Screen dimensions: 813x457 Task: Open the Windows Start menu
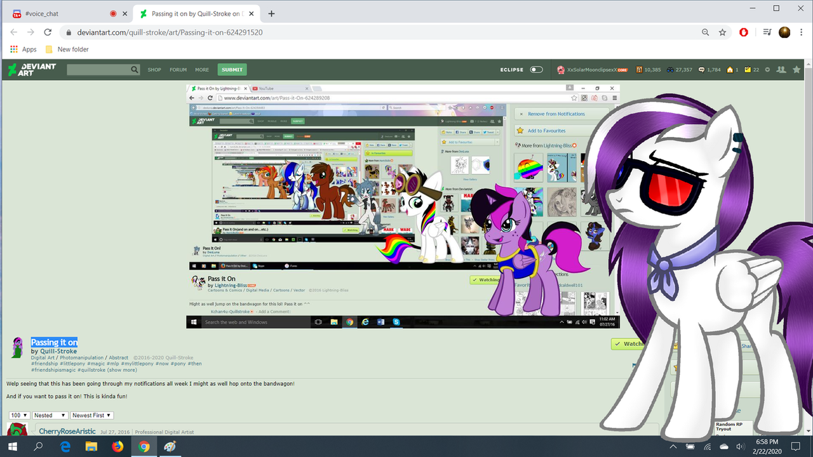[x=13, y=446]
